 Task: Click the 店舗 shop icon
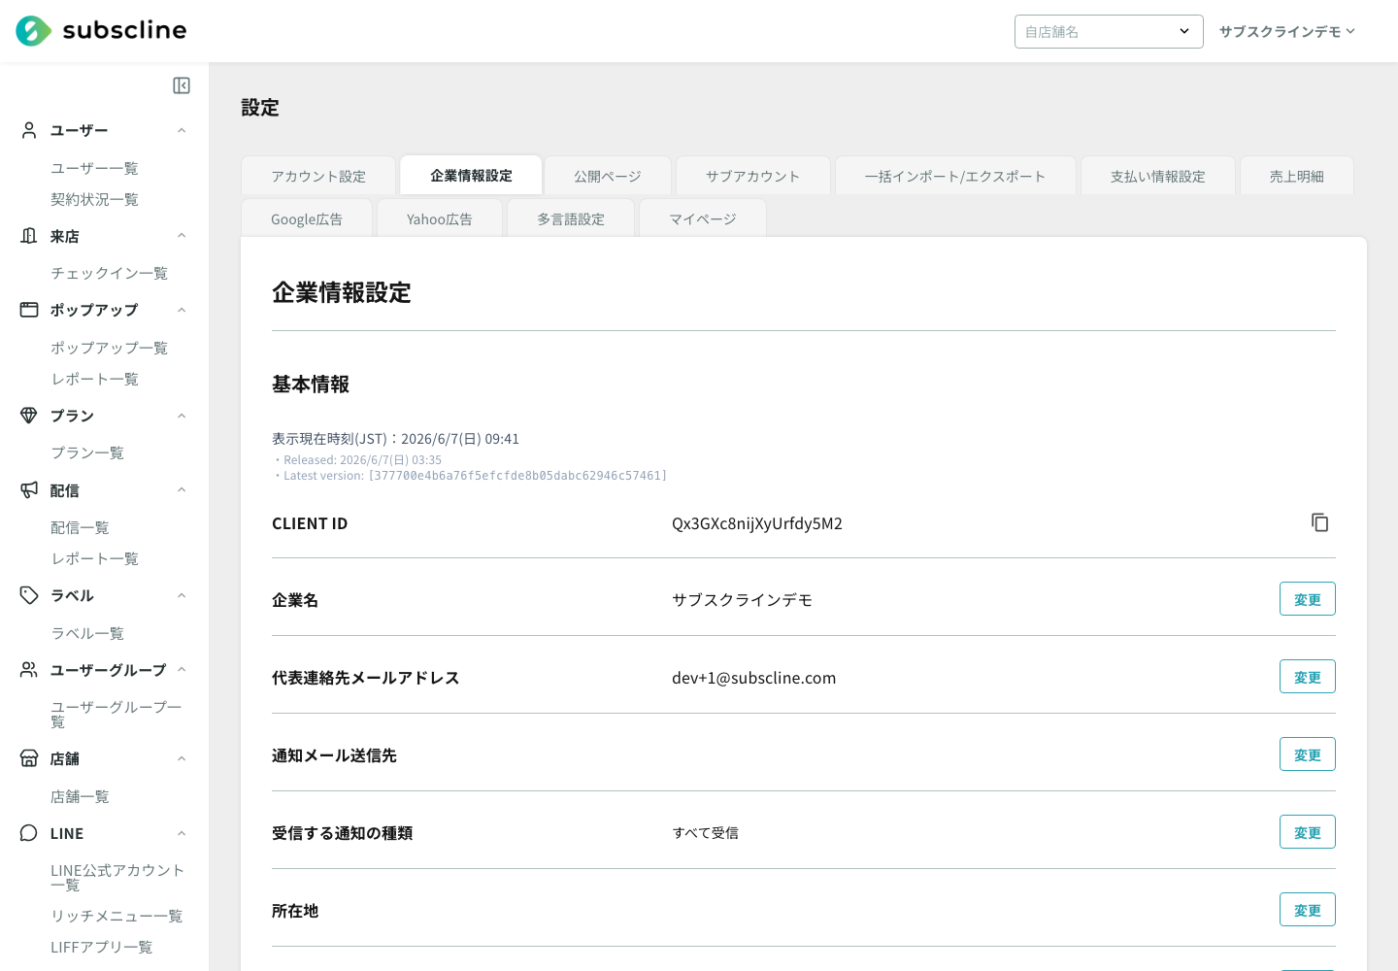(29, 758)
